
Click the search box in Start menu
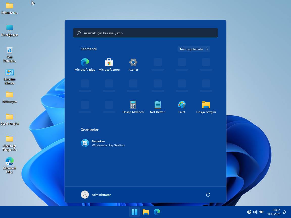[x=145, y=33]
